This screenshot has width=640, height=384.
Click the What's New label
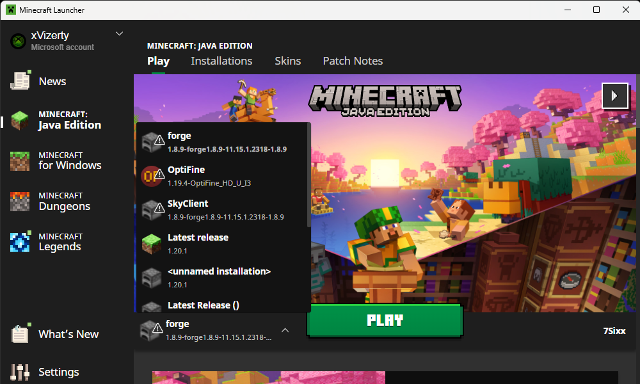click(68, 334)
